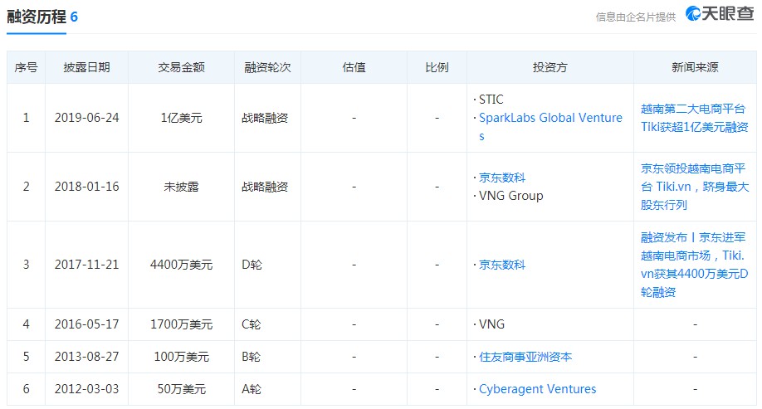Select the STIC investor text
This screenshot has height=409, width=762.
[491, 100]
